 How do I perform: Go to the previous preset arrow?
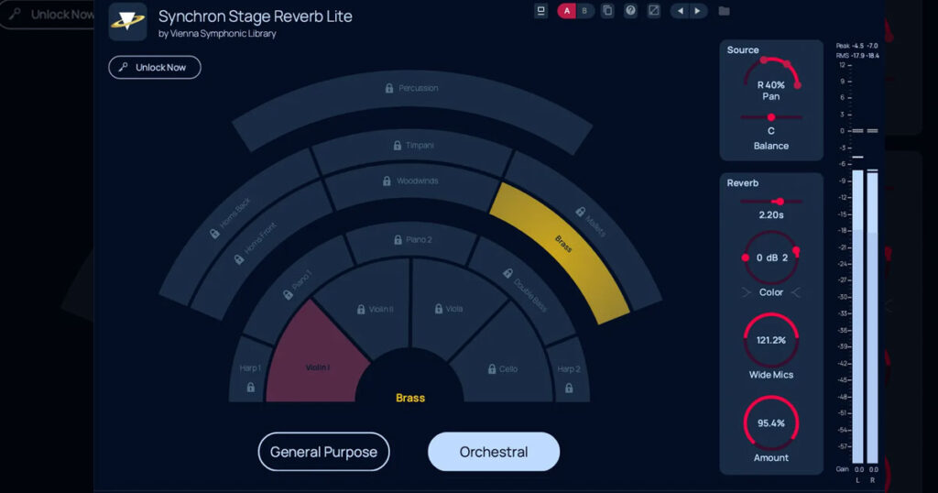tap(680, 11)
